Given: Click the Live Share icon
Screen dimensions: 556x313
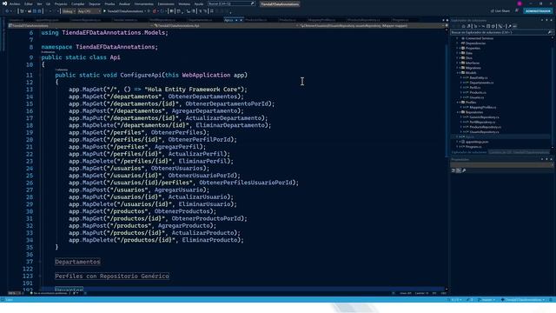Looking at the screenshot, I should click(x=493, y=11).
